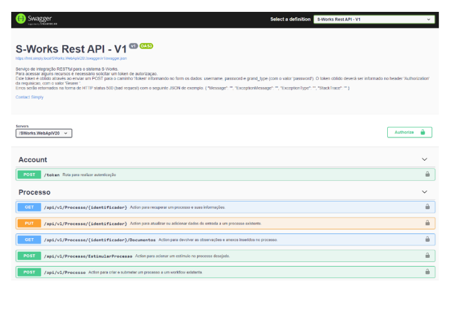Open the Servers dropdown /SWorks.WebApiV20
This screenshot has height=336, width=450.
click(x=44, y=133)
